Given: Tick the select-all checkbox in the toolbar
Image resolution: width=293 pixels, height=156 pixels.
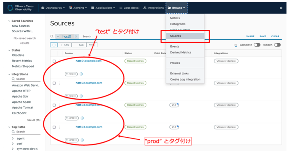Looking at the screenshot, I should (54, 45).
